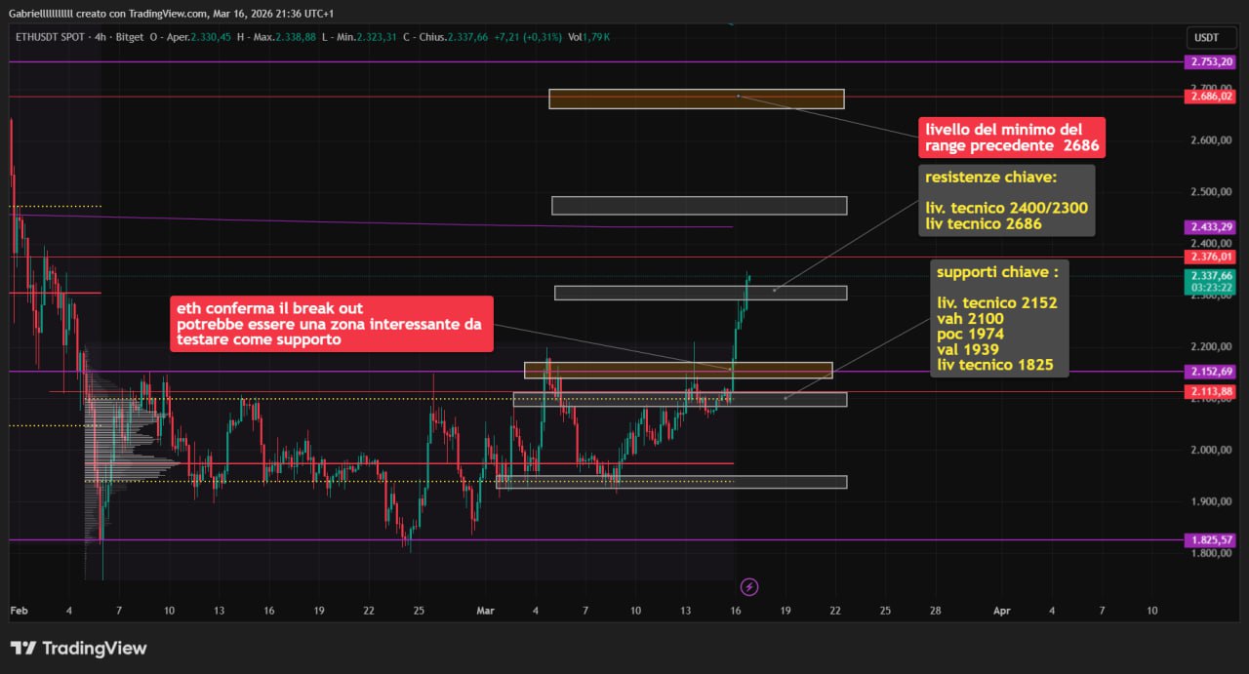The height and width of the screenshot is (674, 1249).
Task: Select the 2.152,69 purple price label
Action: [1210, 371]
